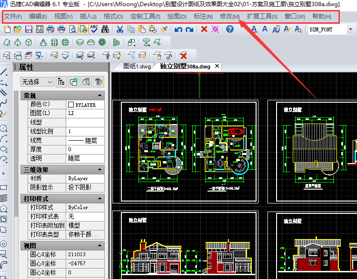
Task: Cut selection with the scissors icon
Action: [120, 29]
